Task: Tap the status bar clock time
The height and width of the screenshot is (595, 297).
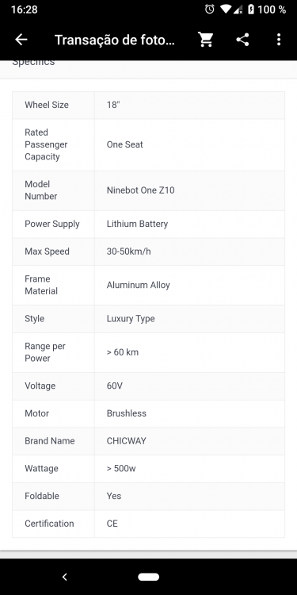Action: click(x=25, y=10)
